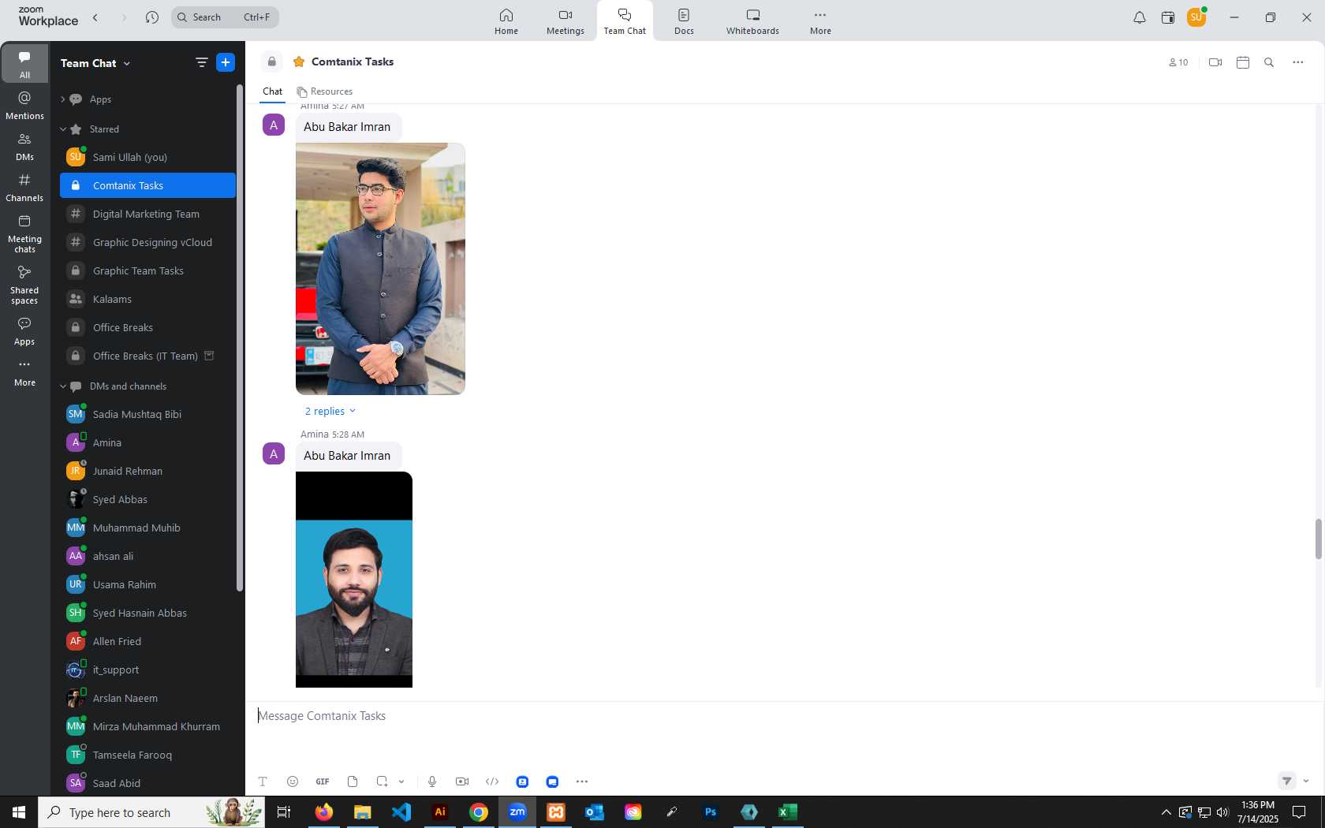This screenshot has height=828, width=1325.
Task: Open Photoshop from the taskbar
Action: coord(711,812)
